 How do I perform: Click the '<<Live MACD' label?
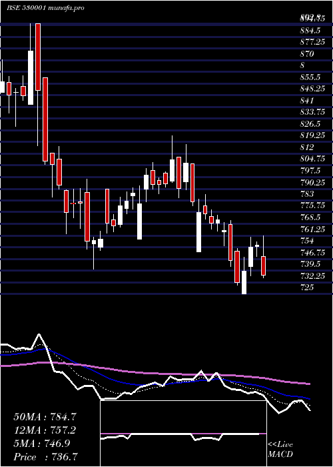click(x=280, y=449)
